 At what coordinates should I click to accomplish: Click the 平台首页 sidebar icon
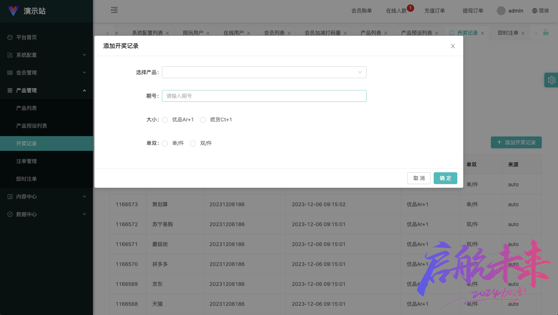[x=10, y=37]
